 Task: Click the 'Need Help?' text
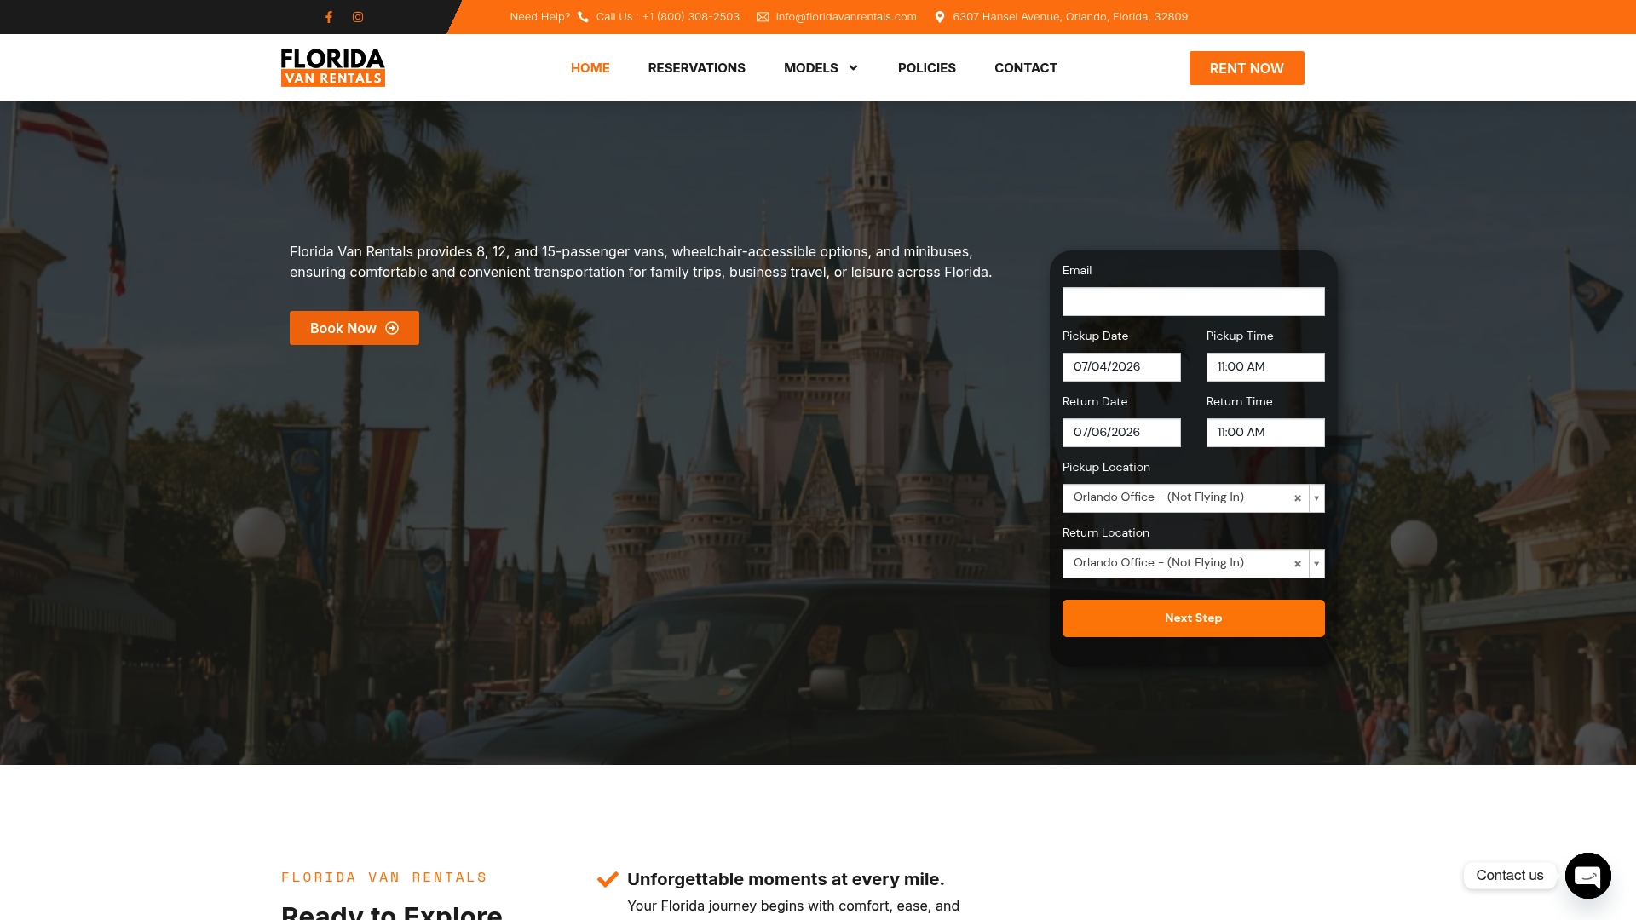[539, 17]
